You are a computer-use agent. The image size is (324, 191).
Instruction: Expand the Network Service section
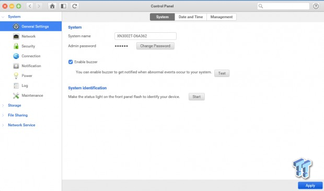click(21, 125)
